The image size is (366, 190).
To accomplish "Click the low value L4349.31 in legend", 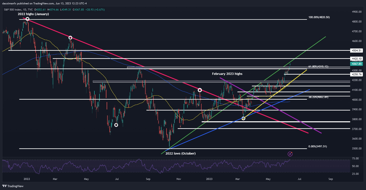I will coord(65,9).
